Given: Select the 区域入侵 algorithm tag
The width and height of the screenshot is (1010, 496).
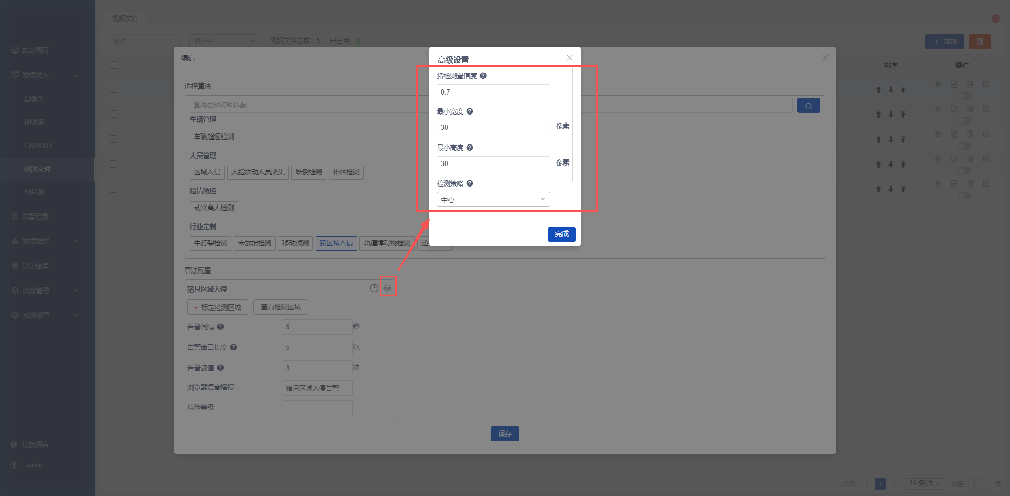Looking at the screenshot, I should (207, 172).
